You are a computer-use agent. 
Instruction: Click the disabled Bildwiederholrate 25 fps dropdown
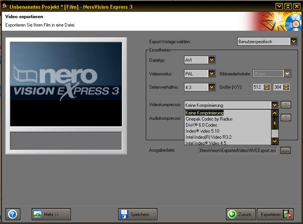coord(272,74)
